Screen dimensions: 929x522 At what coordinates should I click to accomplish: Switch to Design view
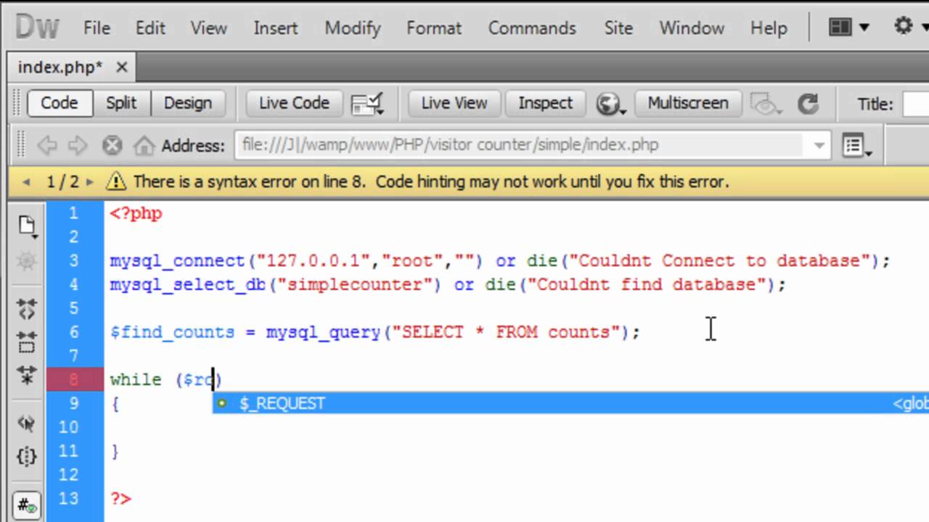tap(188, 103)
